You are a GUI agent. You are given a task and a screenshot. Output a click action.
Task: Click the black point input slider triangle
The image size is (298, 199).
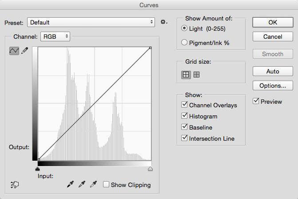coord(38,169)
